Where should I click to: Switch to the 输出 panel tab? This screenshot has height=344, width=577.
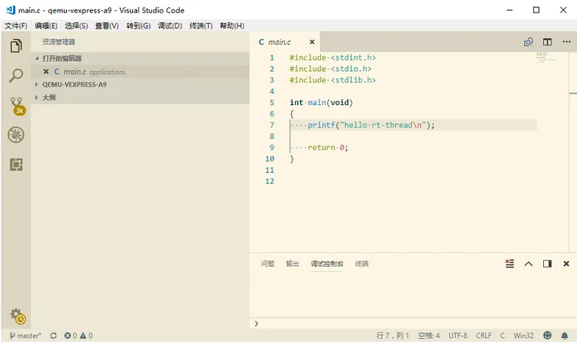coord(292,264)
